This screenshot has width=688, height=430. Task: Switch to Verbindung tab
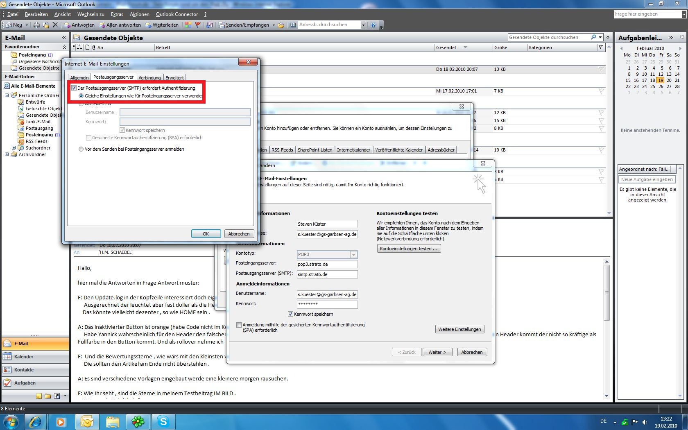tap(149, 77)
